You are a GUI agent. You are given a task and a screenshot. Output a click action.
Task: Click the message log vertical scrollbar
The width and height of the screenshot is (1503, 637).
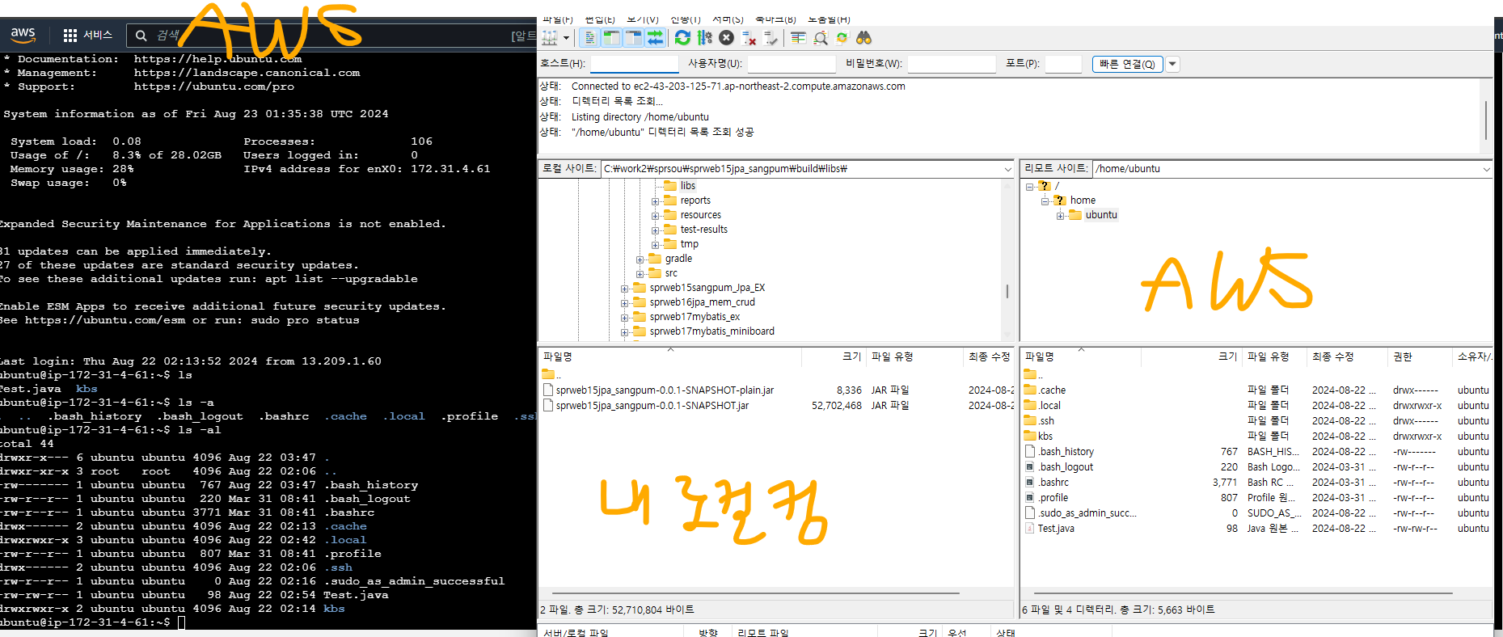(x=1486, y=116)
